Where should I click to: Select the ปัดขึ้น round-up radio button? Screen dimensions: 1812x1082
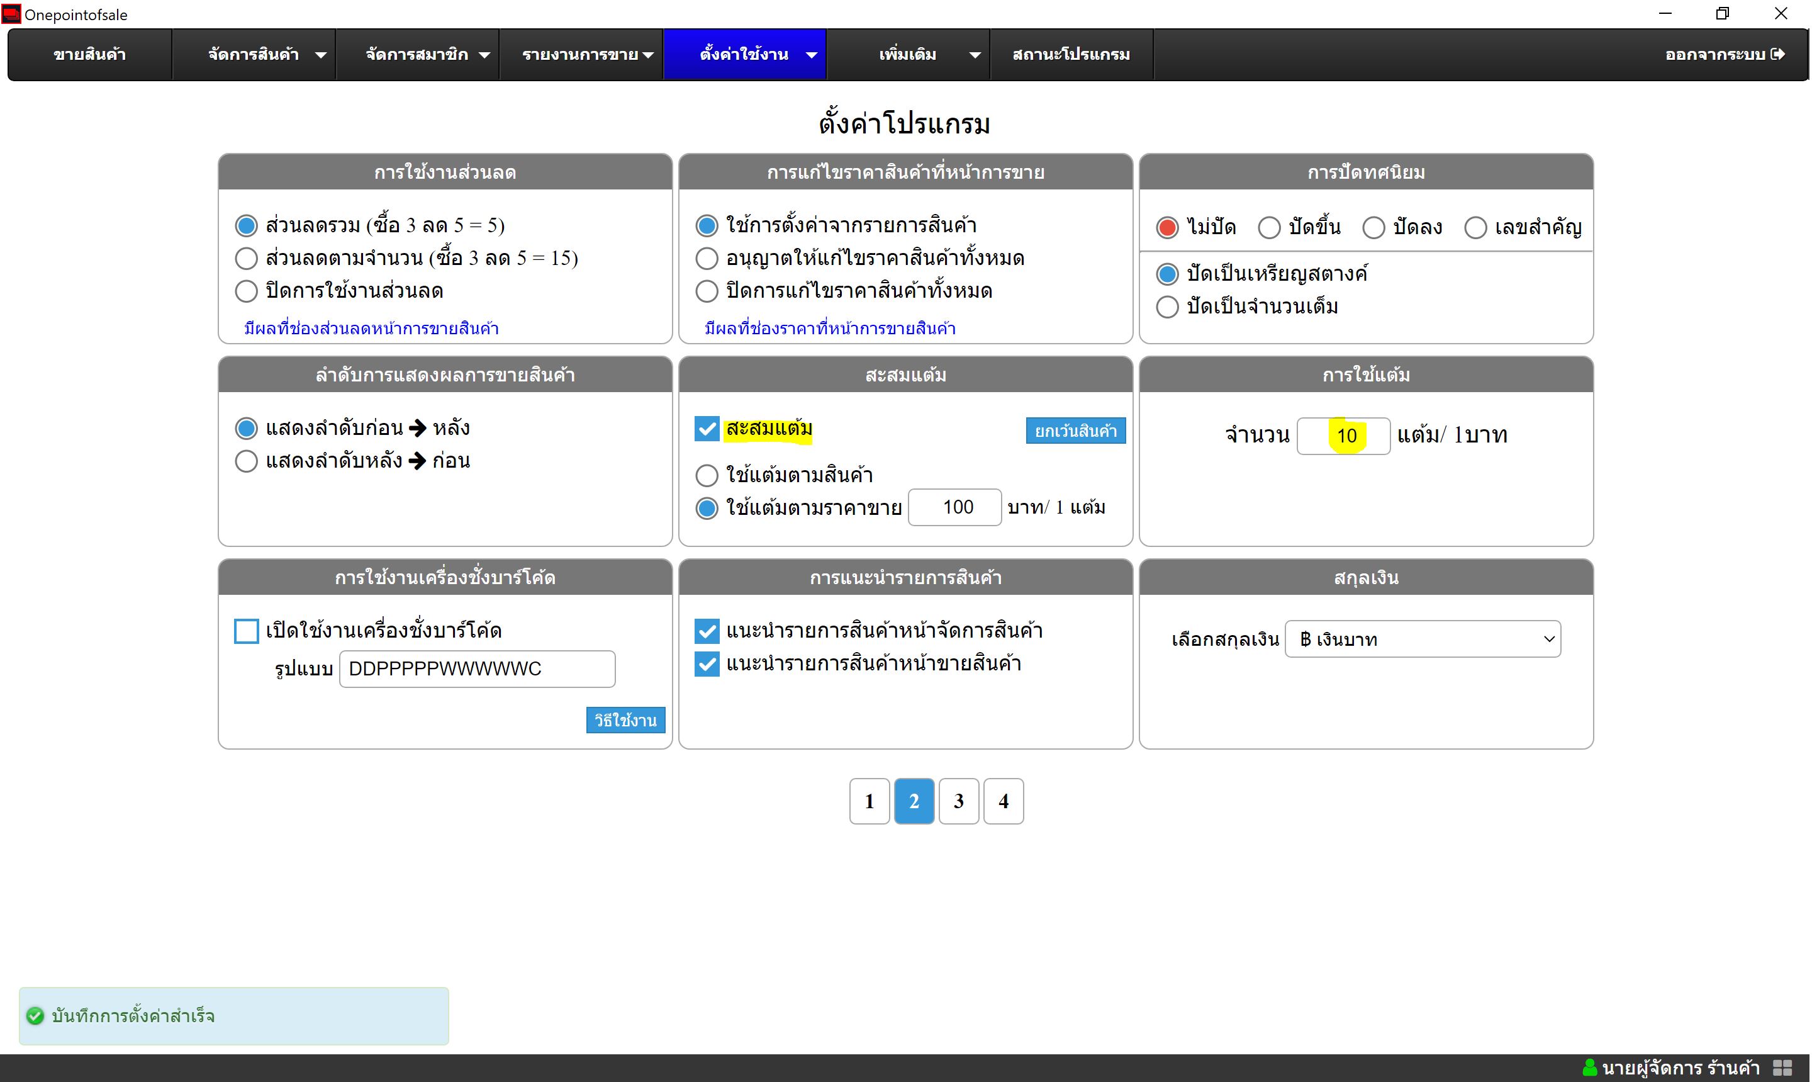[x=1269, y=227]
